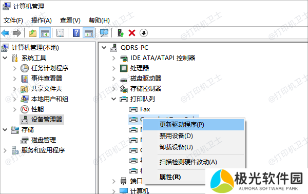Choose 卸载设备(U) from context menu
Screen dimensions: 308x194
pos(194,147)
